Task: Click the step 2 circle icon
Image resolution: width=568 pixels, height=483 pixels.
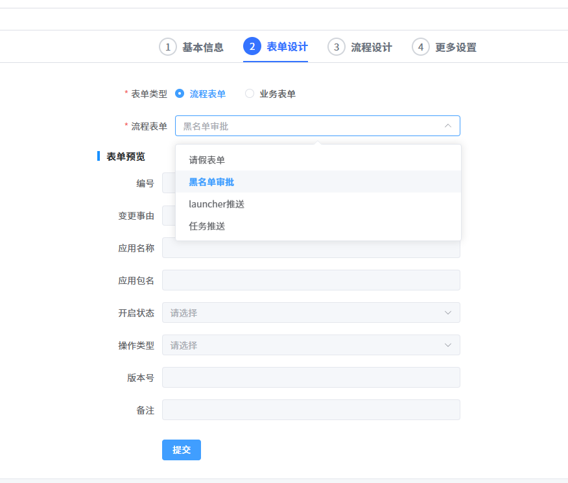Action: pyautogui.click(x=252, y=46)
